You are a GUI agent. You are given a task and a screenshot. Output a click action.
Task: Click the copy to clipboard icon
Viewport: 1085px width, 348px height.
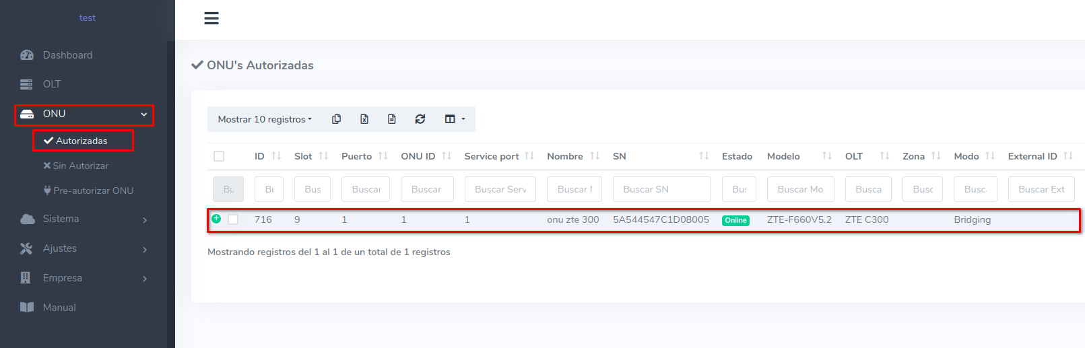tap(336, 119)
